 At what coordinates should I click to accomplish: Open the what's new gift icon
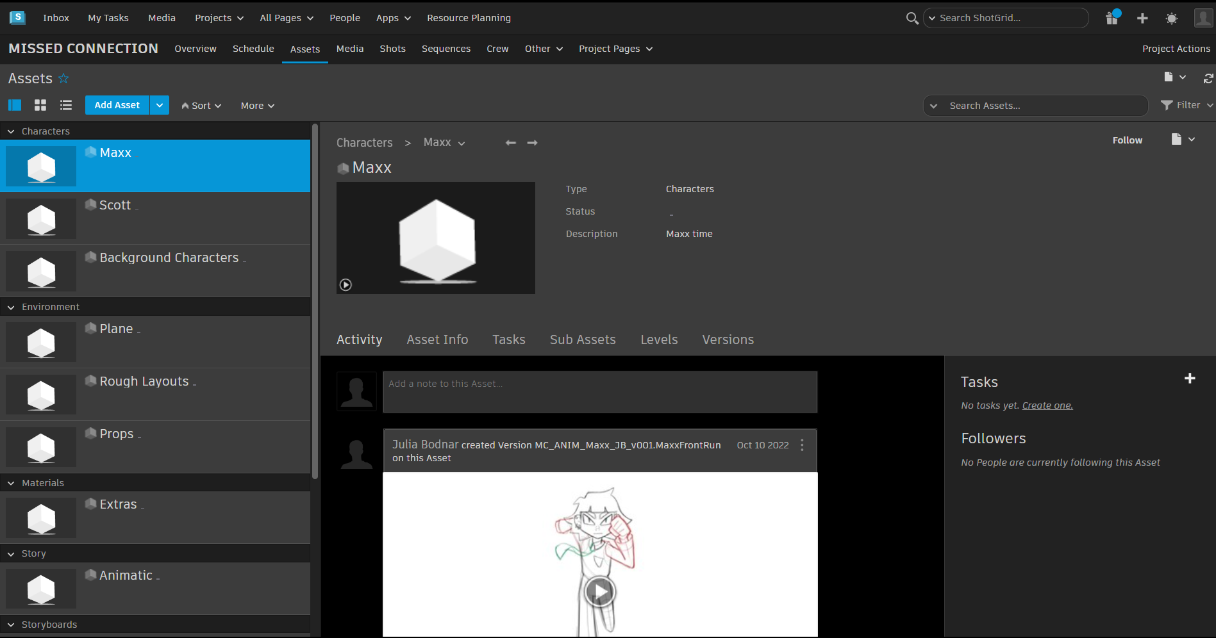point(1112,18)
